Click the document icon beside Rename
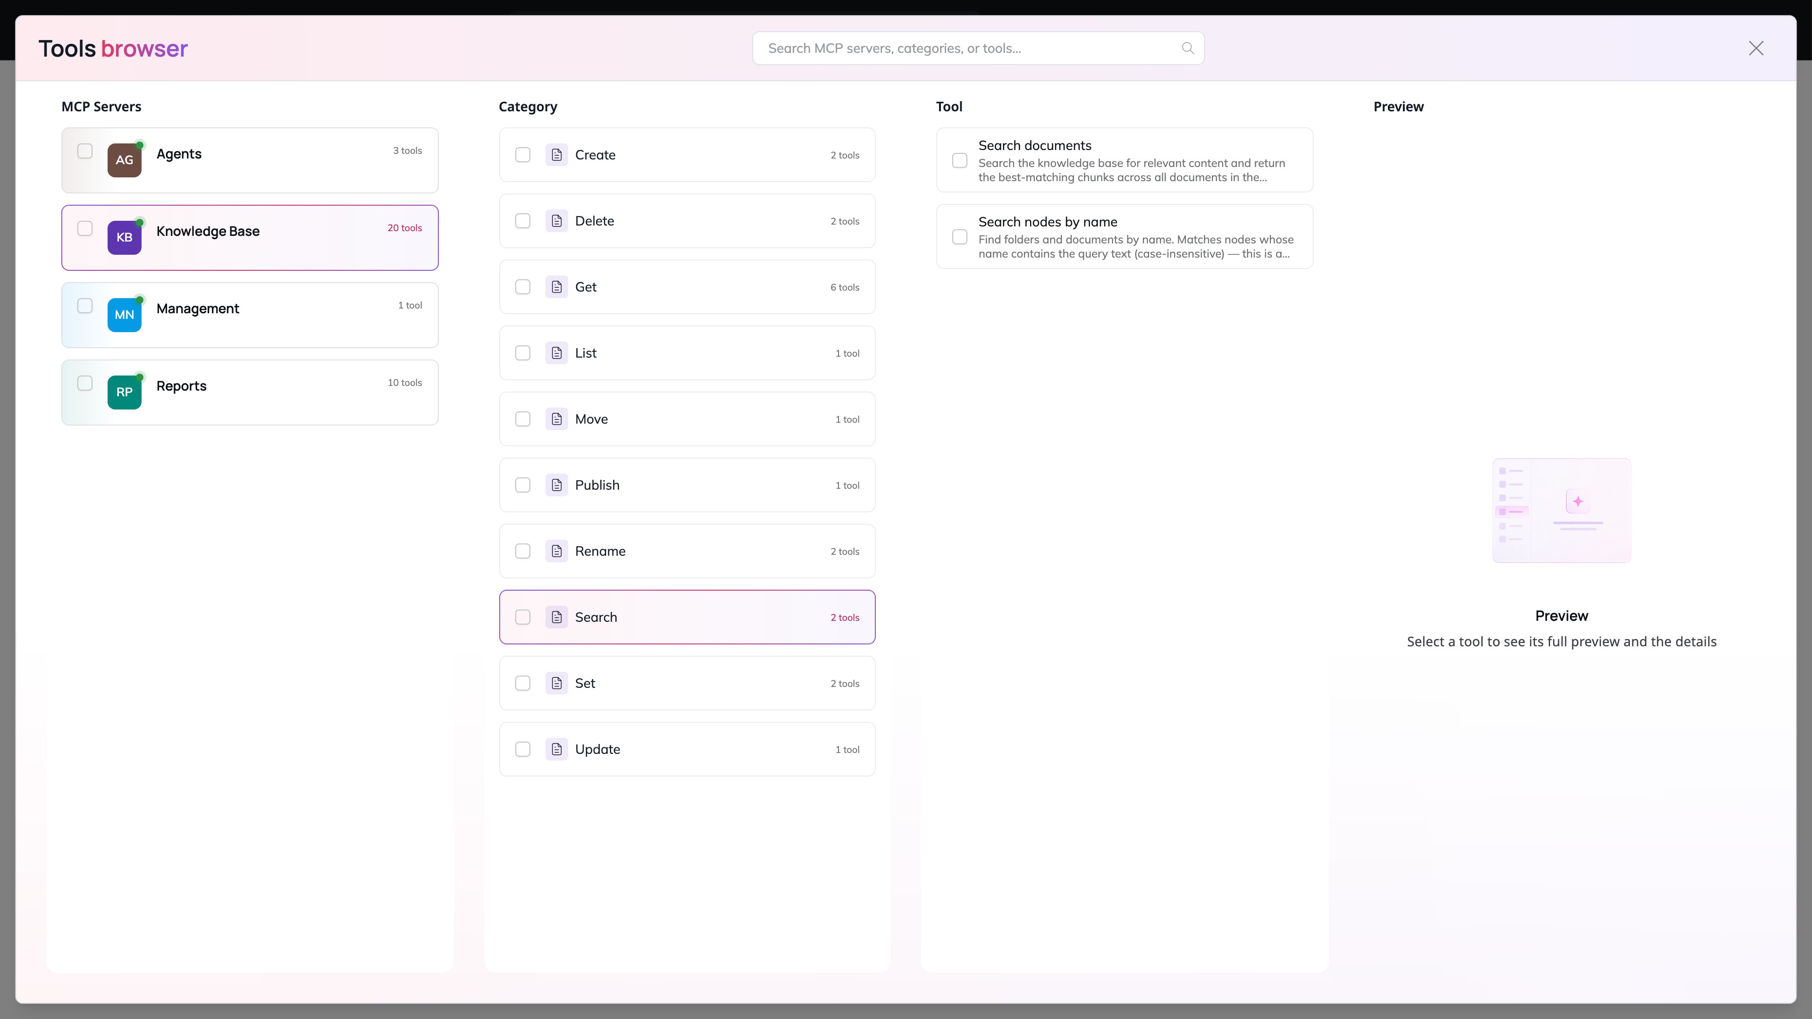 (x=556, y=551)
